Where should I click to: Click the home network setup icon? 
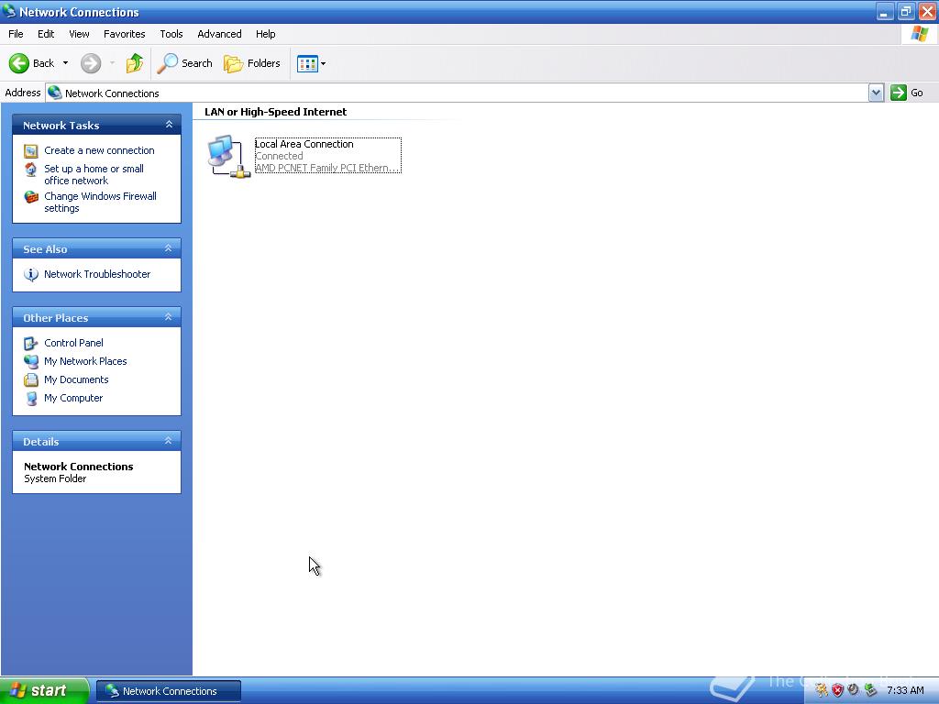[31, 170]
